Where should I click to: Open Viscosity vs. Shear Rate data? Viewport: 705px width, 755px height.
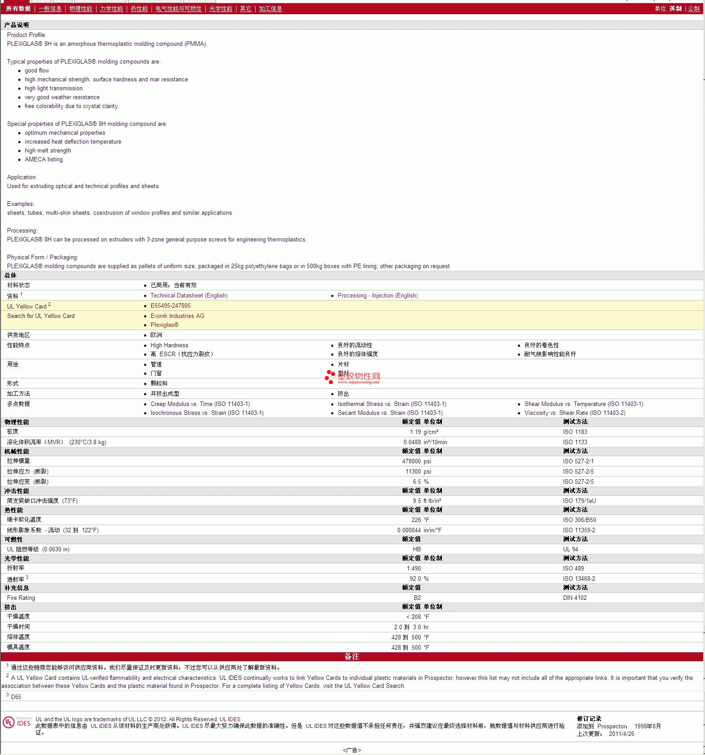click(x=575, y=413)
